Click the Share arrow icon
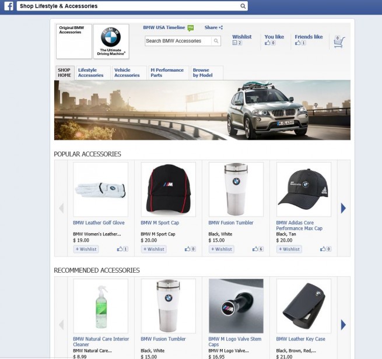 tap(220, 27)
